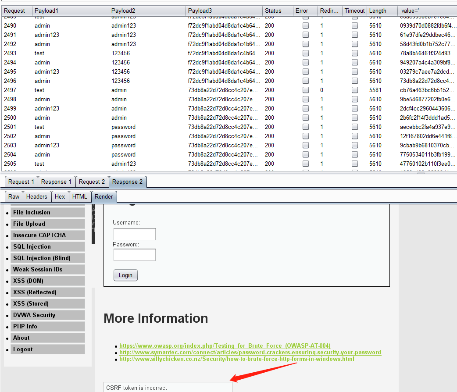457x392 pixels.
Task: Select request 2500 in results table
Action: pos(228,118)
